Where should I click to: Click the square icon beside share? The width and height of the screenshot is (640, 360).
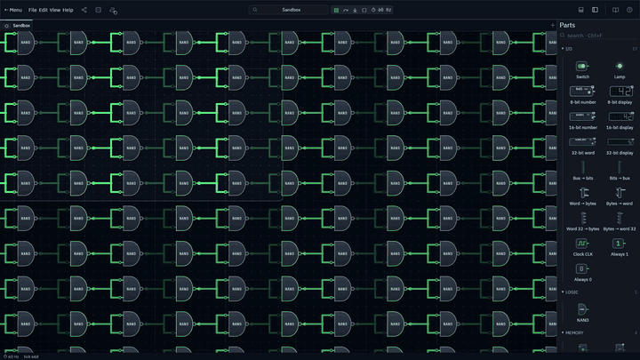pos(99,10)
